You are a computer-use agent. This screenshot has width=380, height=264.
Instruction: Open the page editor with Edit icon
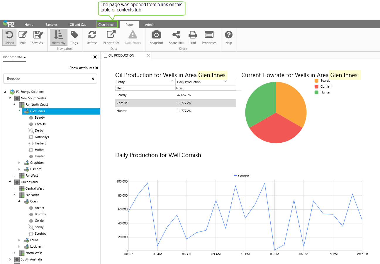23,35
